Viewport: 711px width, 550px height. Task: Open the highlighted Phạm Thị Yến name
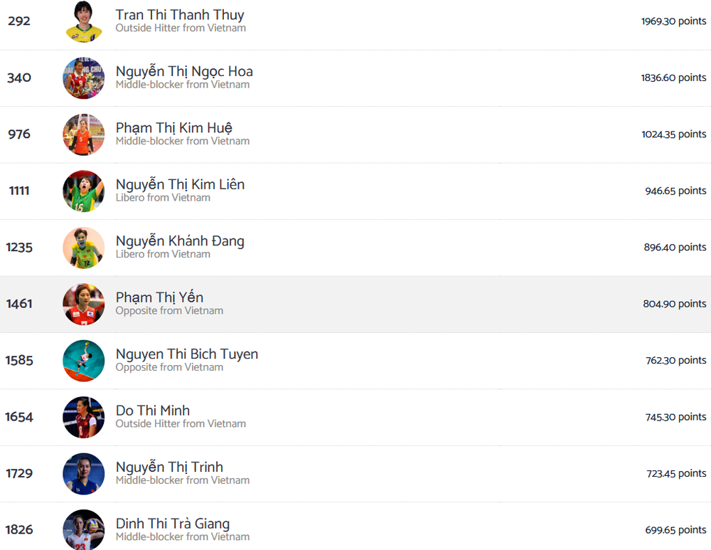click(159, 297)
